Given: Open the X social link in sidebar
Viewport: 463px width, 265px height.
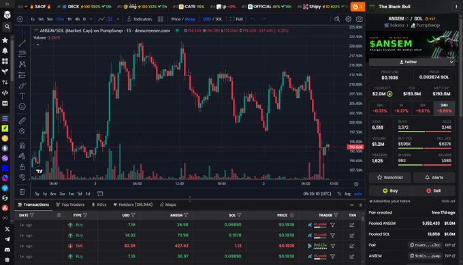Looking at the screenshot, I should pos(7,229).
